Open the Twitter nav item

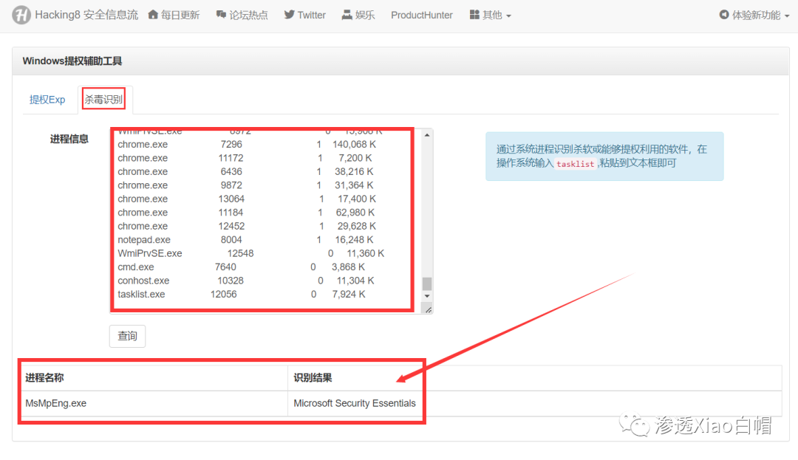pos(312,16)
